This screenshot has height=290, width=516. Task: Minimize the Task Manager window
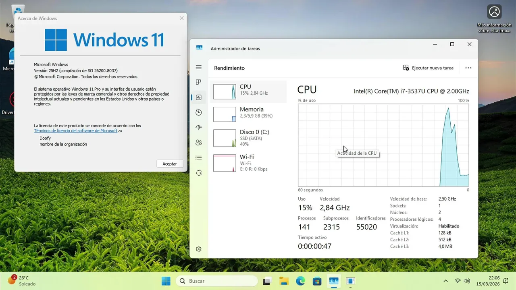[435, 44]
